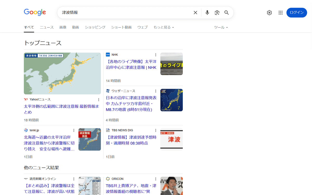Open more options for tenki.jp result

(74, 131)
